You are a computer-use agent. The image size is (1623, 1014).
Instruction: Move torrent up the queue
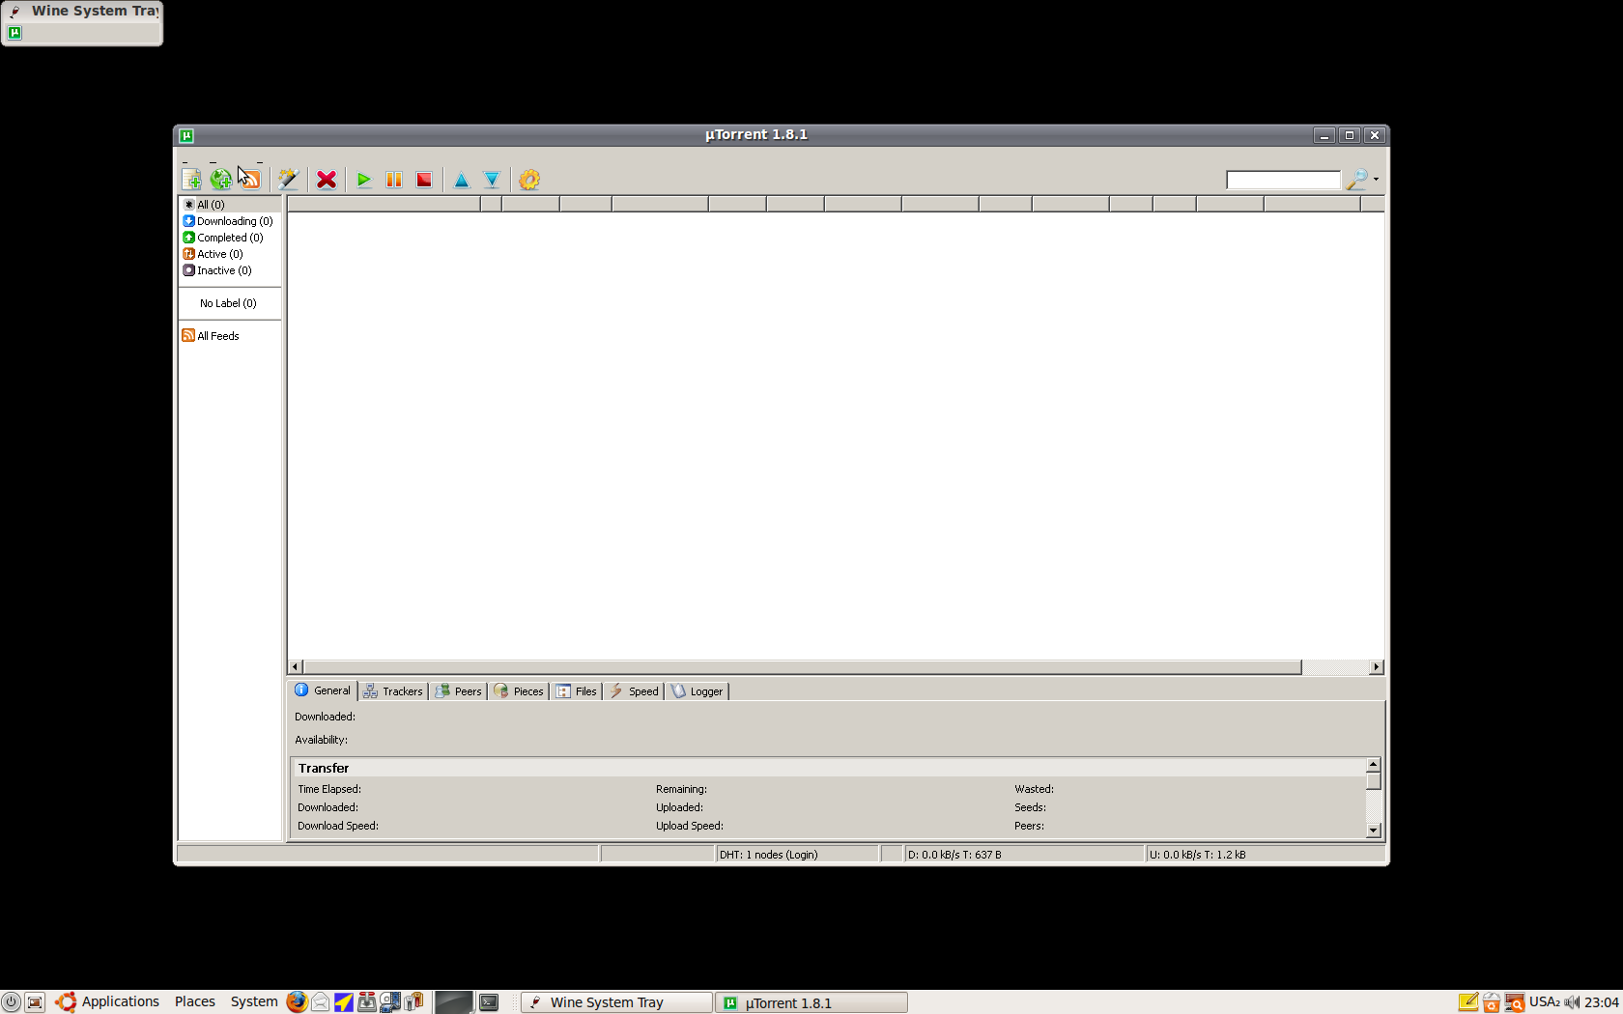tap(462, 180)
